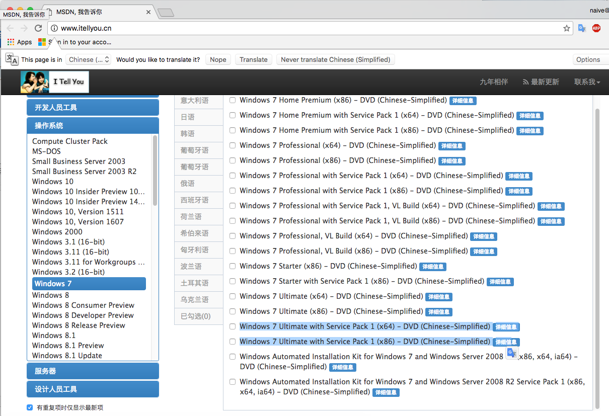
Task: Dismiss translation with the Nope button
Action: click(x=218, y=59)
